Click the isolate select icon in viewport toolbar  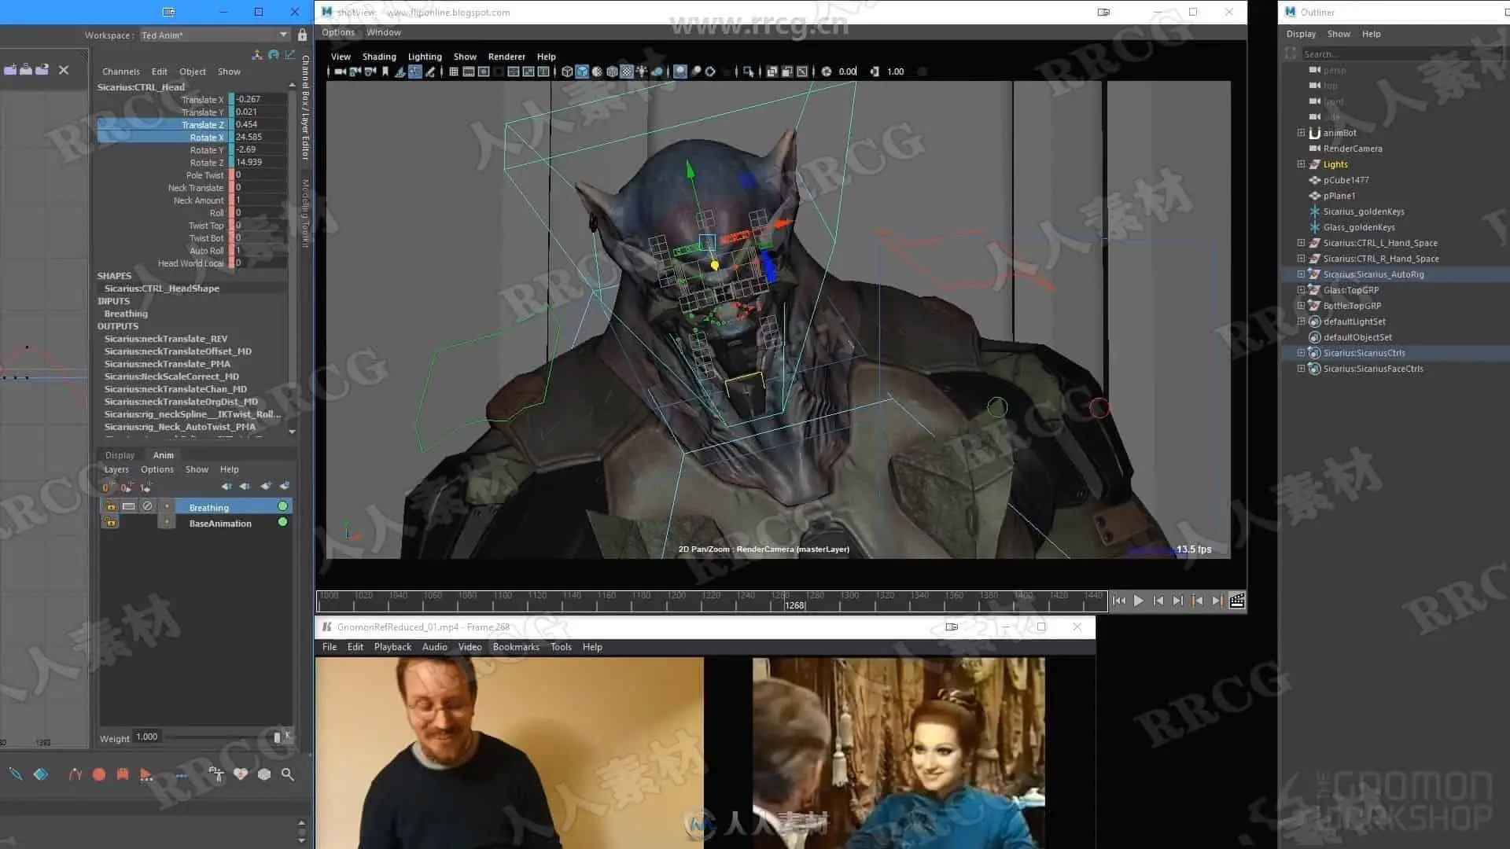pyautogui.click(x=748, y=72)
